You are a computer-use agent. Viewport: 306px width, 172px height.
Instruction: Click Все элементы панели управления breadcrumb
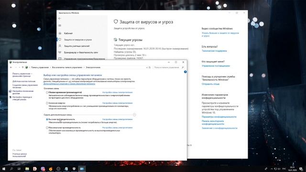click(67, 67)
